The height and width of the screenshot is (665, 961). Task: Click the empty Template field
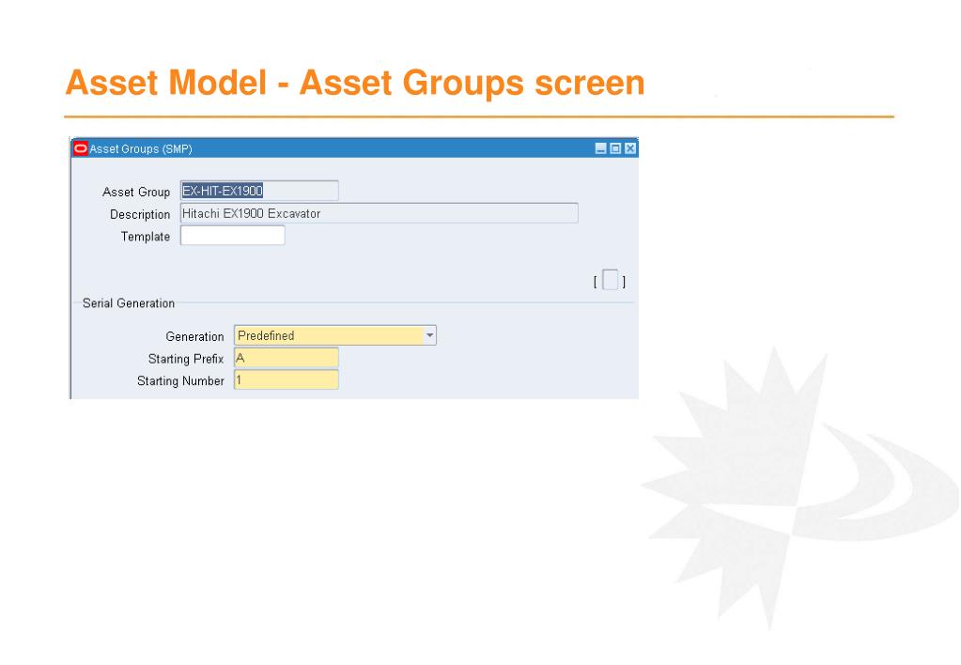pyautogui.click(x=232, y=236)
